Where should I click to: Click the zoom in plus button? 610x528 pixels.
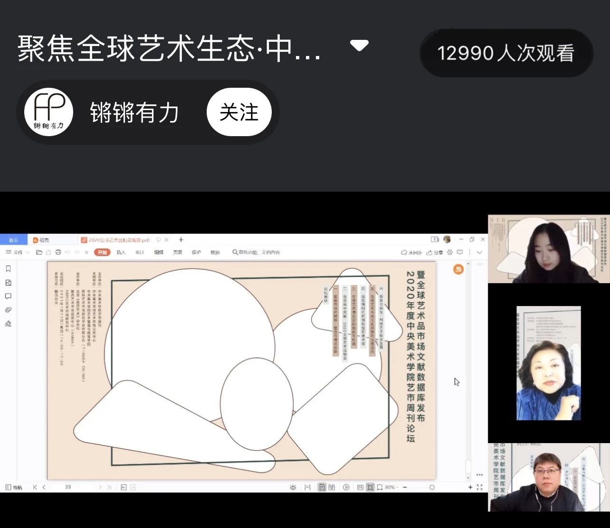point(470,487)
